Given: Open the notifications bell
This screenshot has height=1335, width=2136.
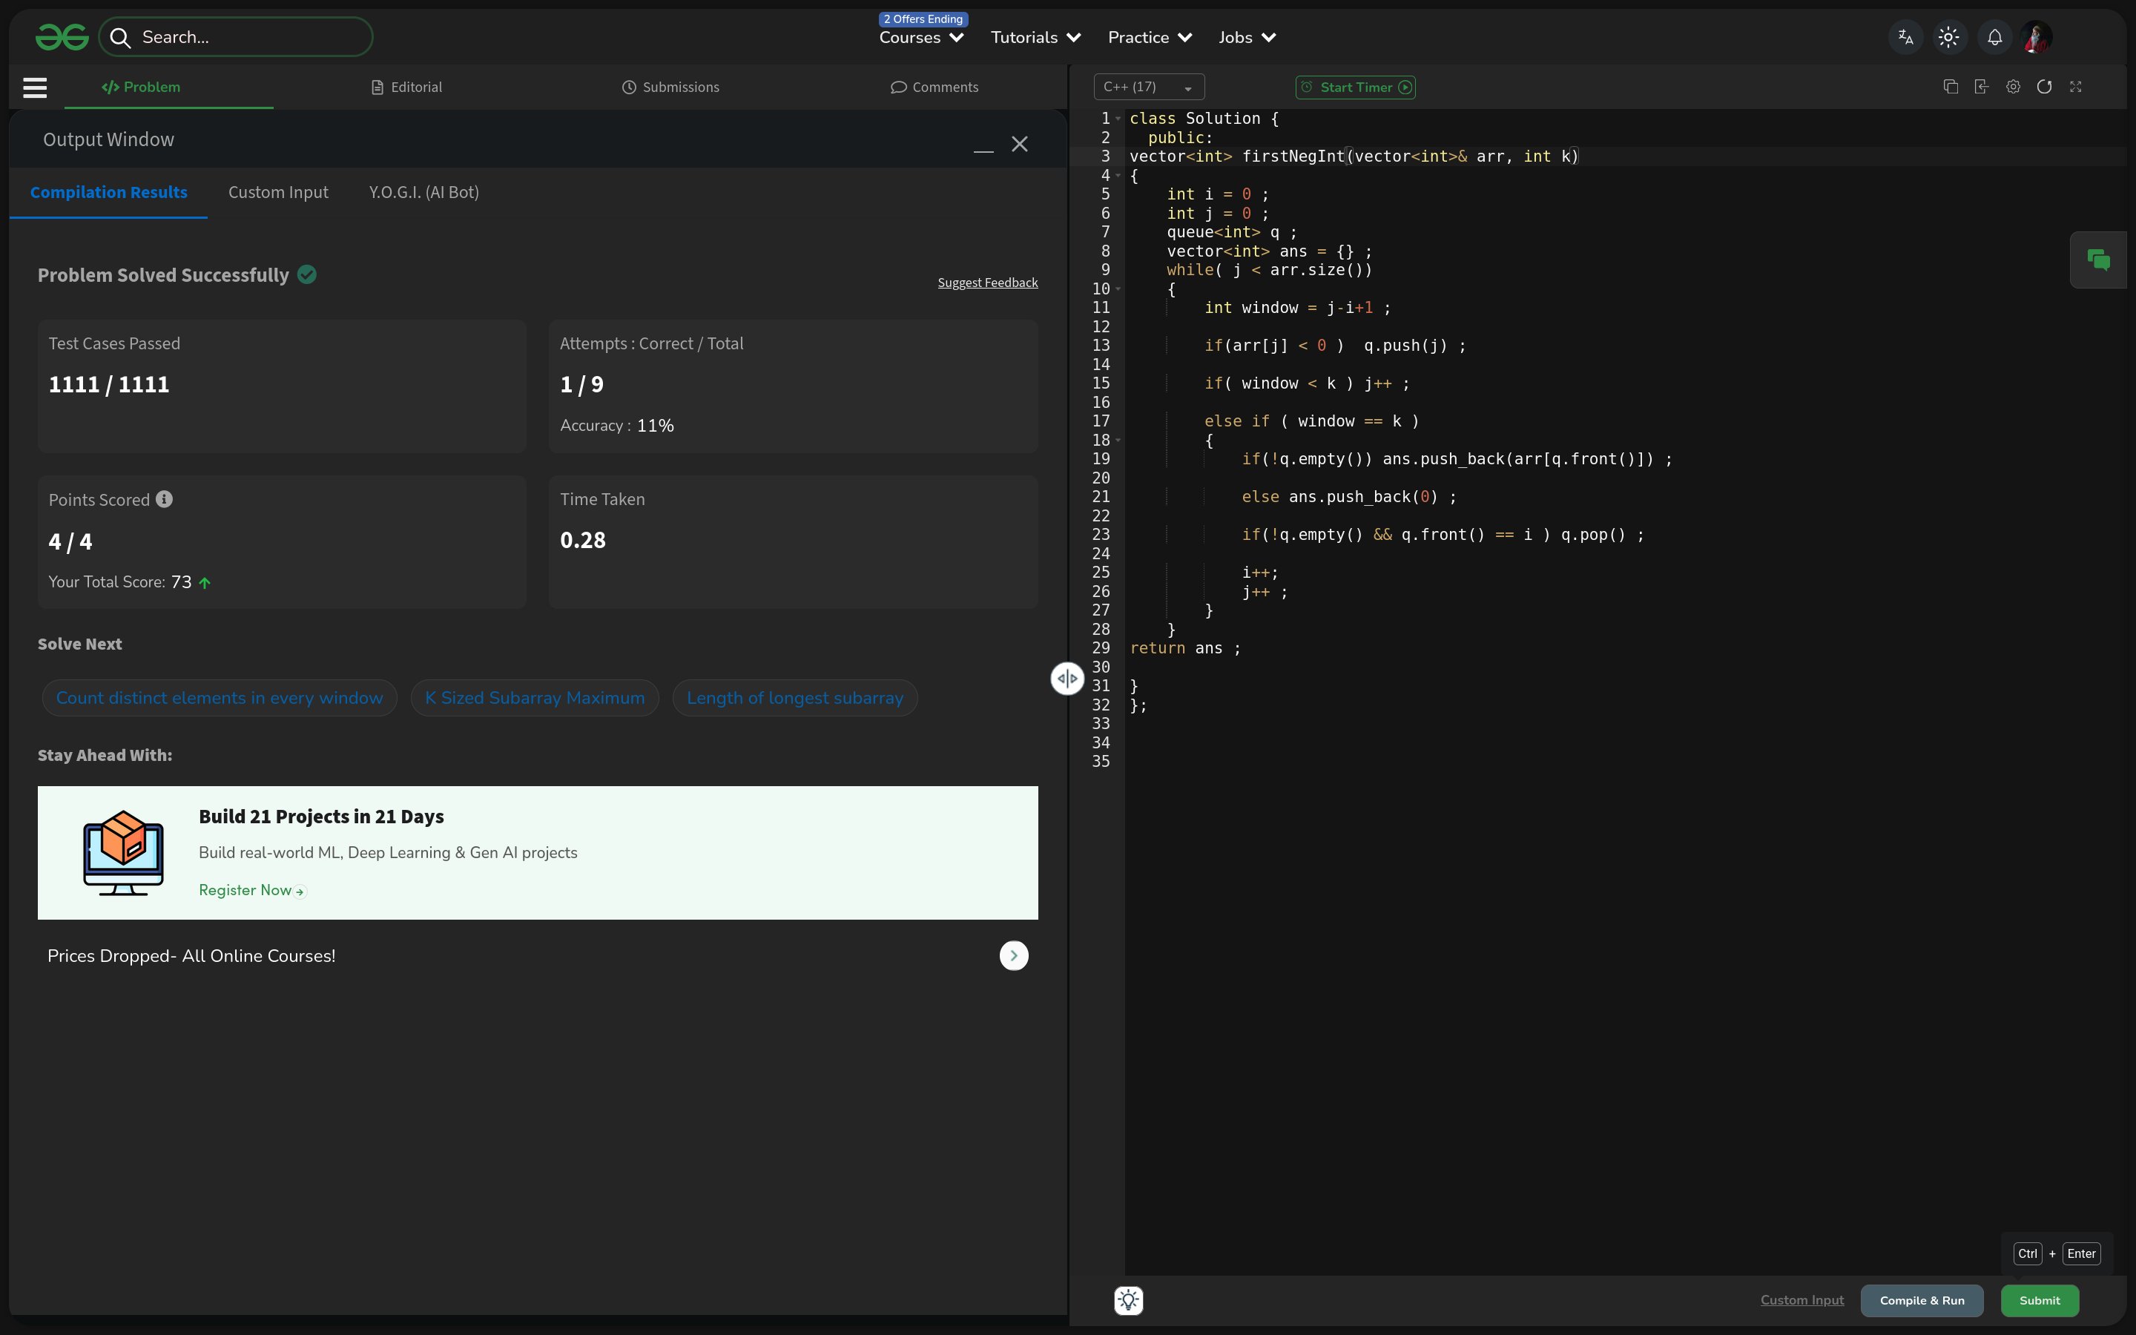Looking at the screenshot, I should click(1995, 37).
